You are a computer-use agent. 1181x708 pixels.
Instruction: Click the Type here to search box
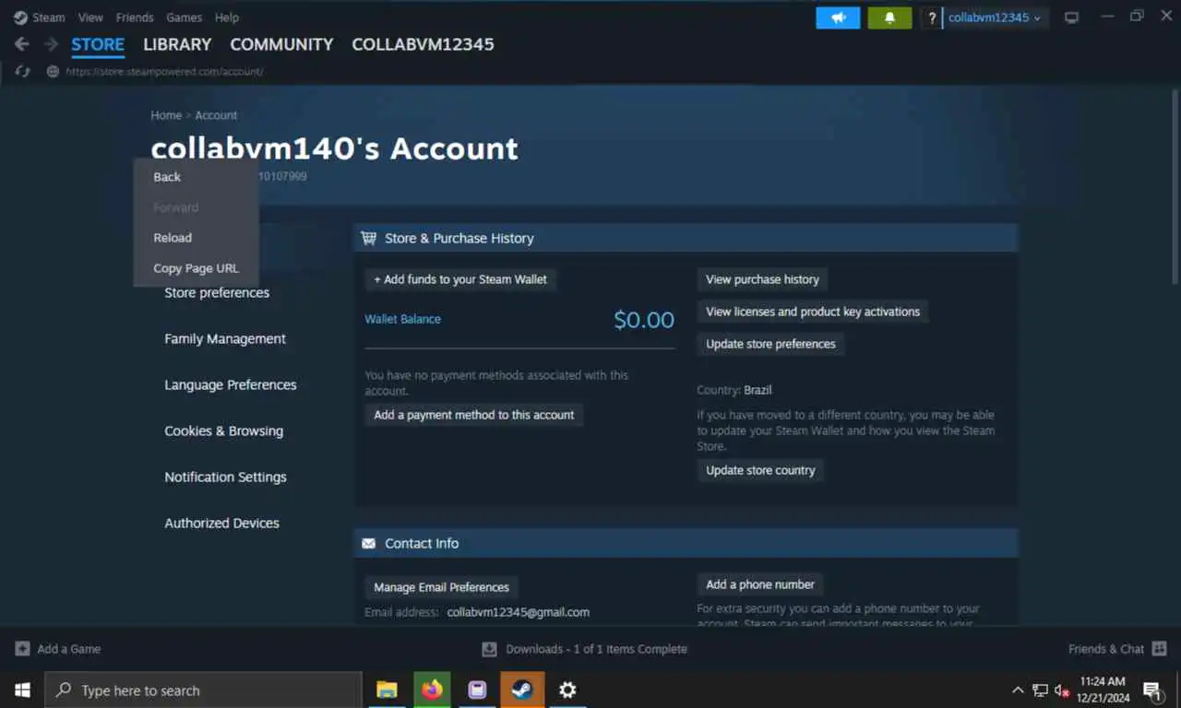pyautogui.click(x=203, y=690)
